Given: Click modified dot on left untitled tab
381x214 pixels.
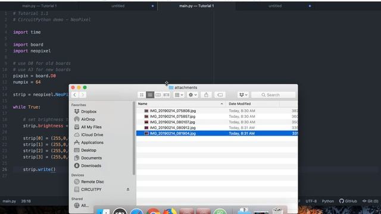Looking at the screenshot, I should pos(152,6).
